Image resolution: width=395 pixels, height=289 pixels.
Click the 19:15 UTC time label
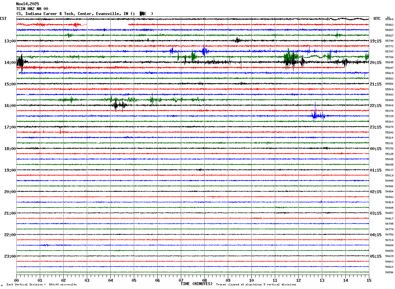[375, 41]
